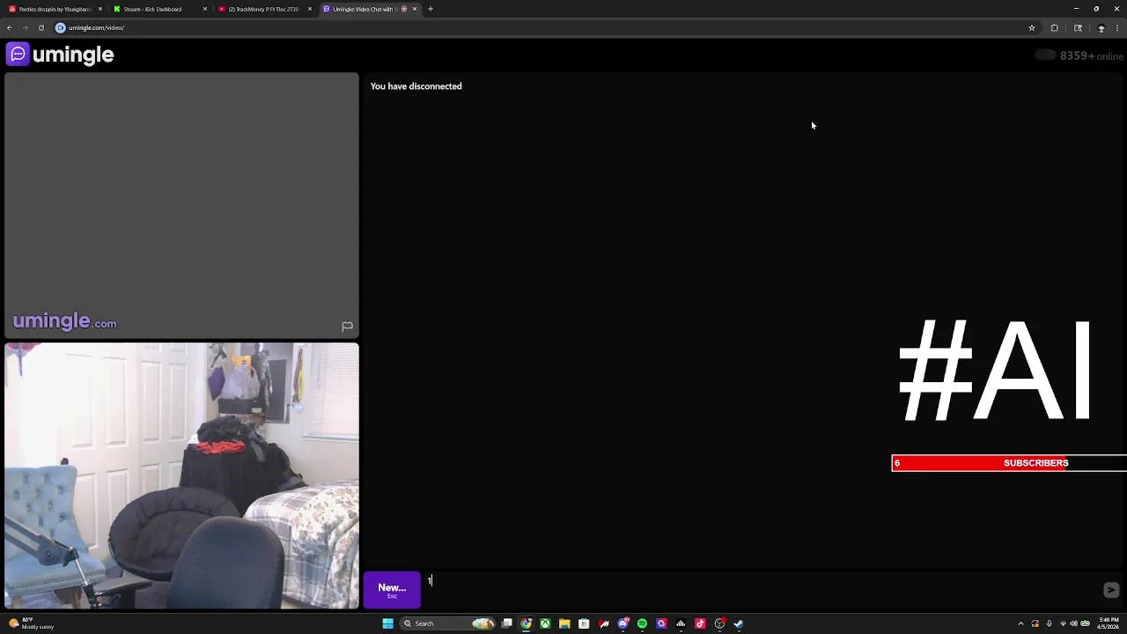Toggle the switch beside the online count
The height and width of the screenshot is (634, 1127).
point(1045,55)
